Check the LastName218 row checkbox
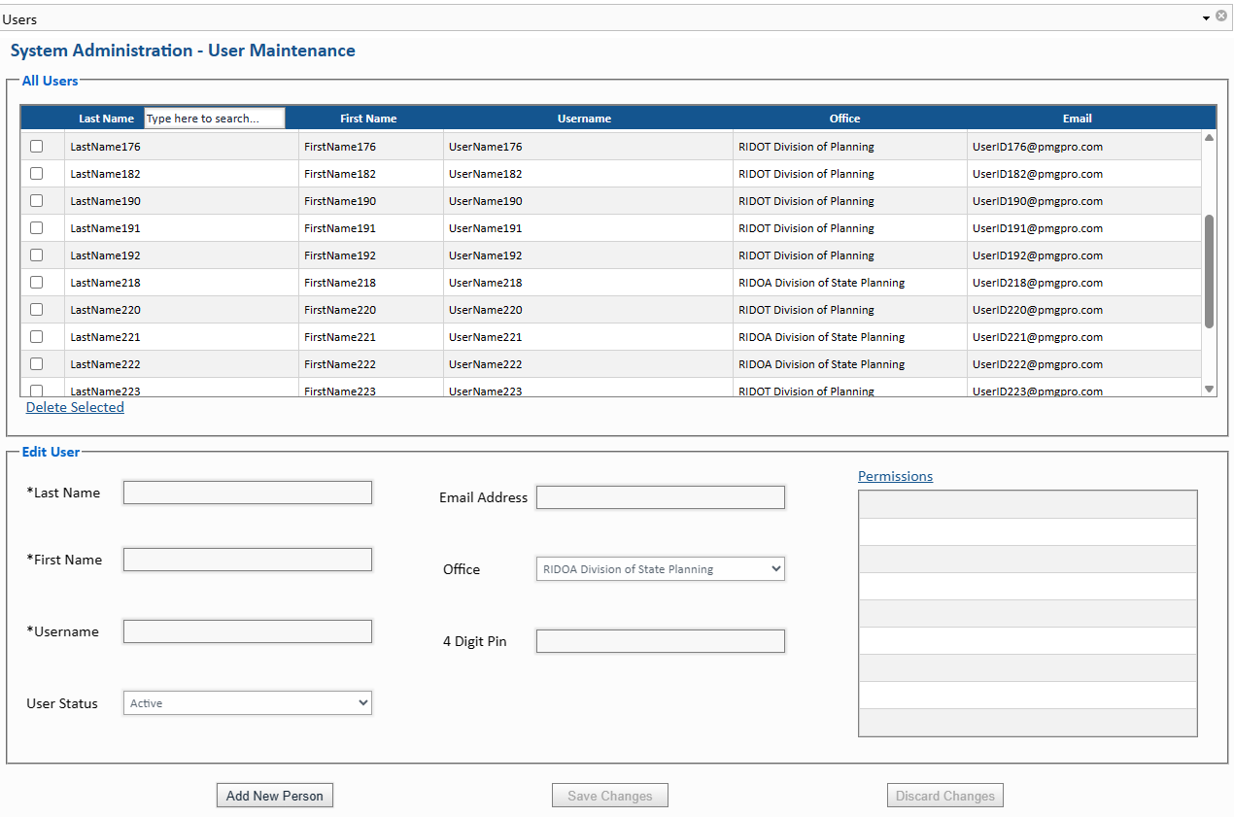 [x=37, y=283]
